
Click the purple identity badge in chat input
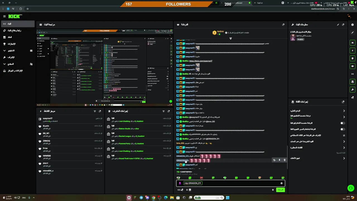click(x=180, y=183)
